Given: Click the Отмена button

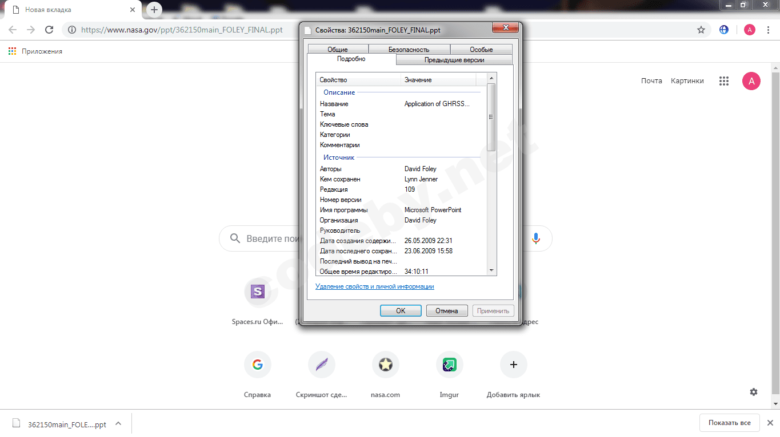Looking at the screenshot, I should tap(446, 311).
